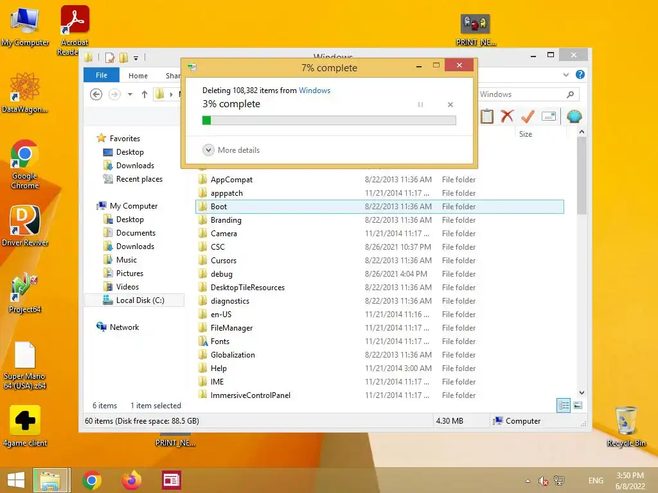Launch Firefox from the taskbar

point(131,480)
